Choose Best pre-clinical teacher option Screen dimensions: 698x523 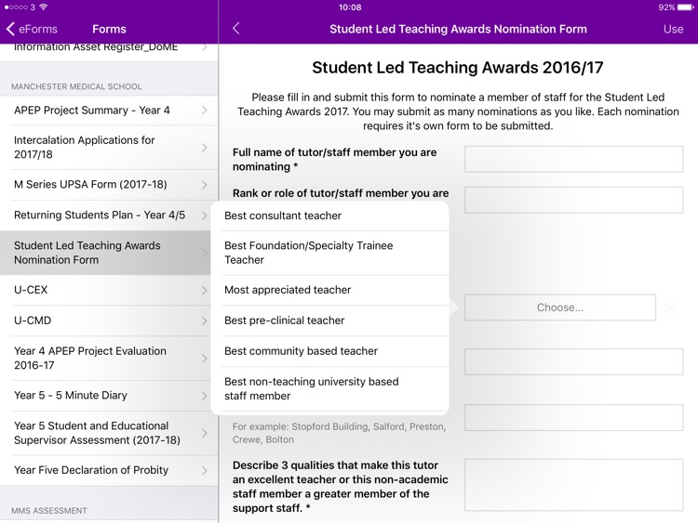tap(329, 320)
